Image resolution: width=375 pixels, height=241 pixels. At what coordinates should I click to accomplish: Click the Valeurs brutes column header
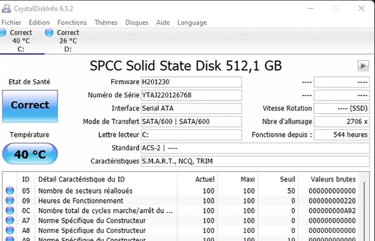point(329,179)
